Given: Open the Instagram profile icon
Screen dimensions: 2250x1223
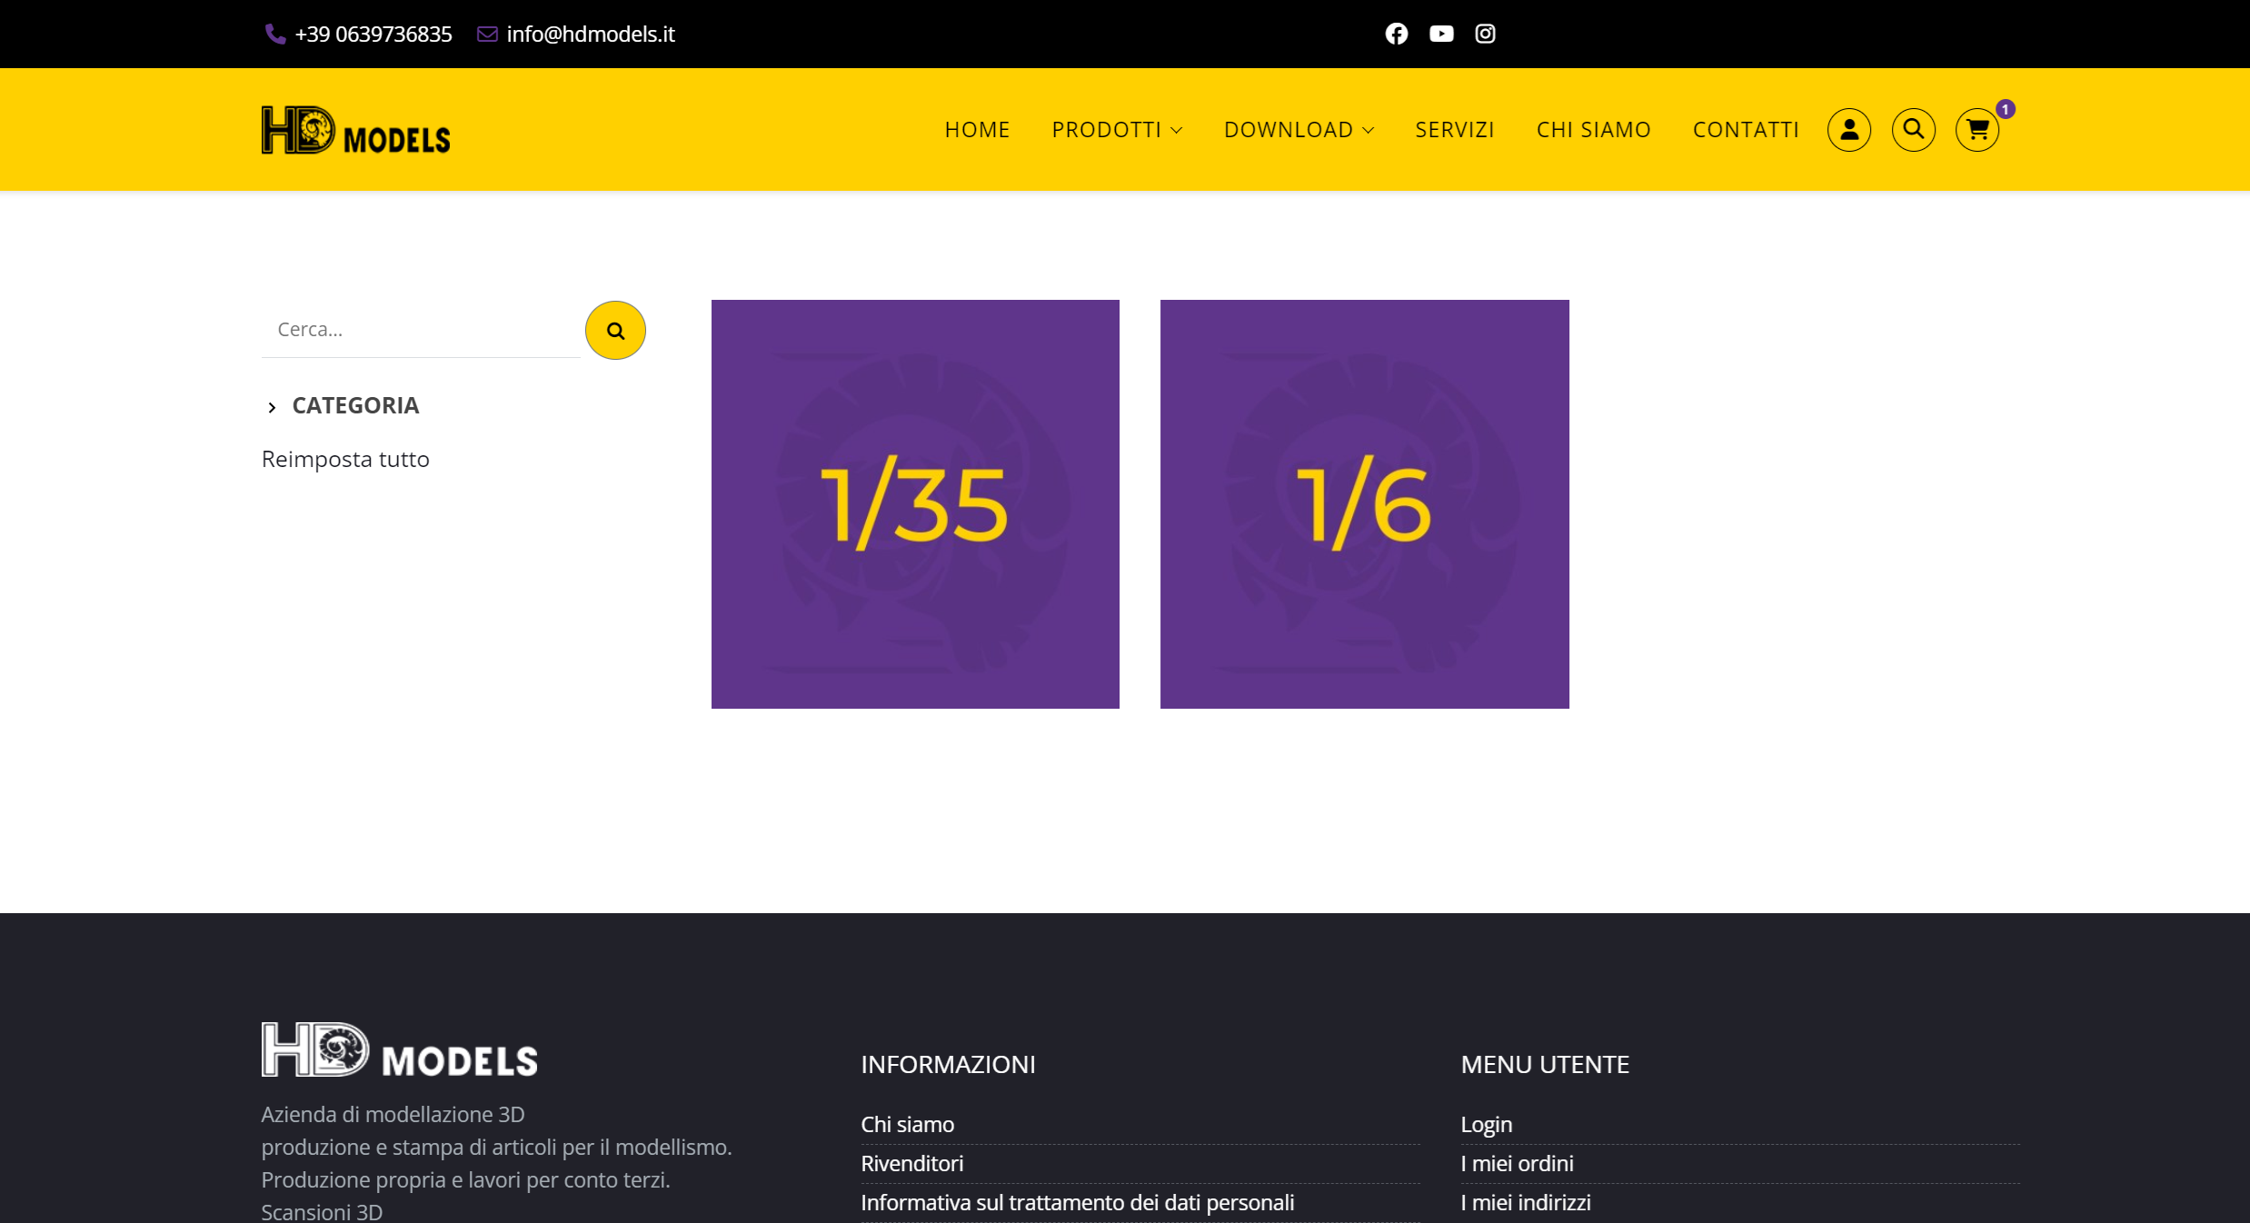Looking at the screenshot, I should tap(1485, 34).
